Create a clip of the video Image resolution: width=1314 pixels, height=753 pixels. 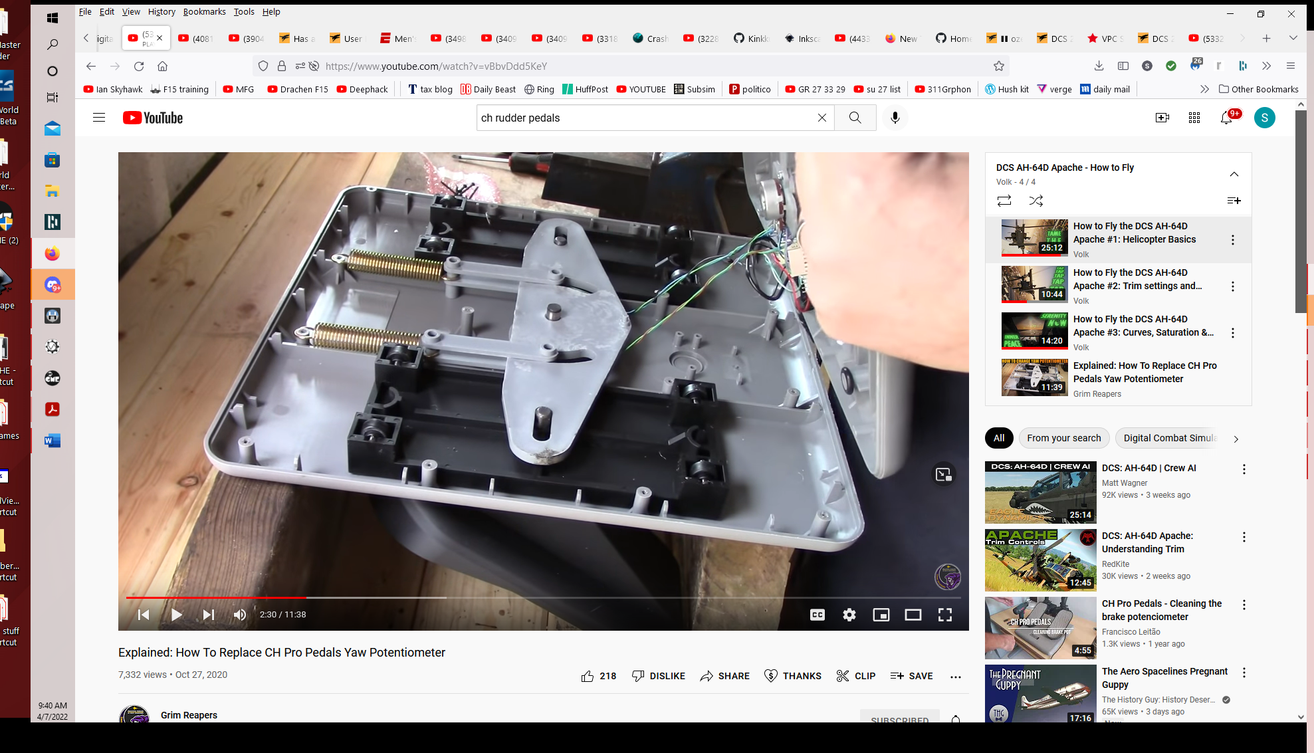tap(856, 676)
